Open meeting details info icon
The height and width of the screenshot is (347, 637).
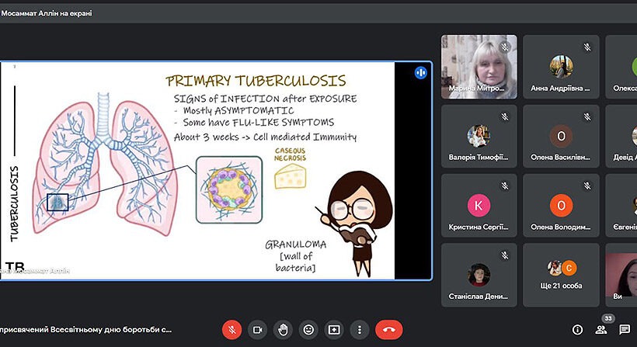577,330
